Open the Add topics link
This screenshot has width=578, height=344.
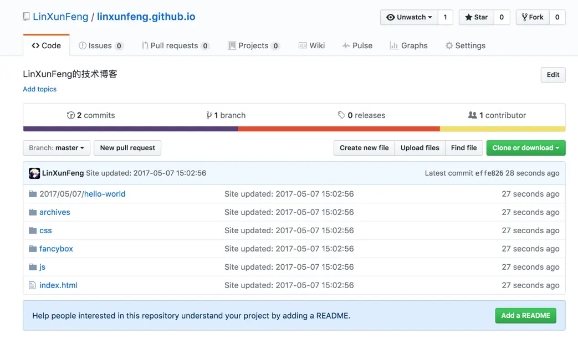click(x=40, y=89)
